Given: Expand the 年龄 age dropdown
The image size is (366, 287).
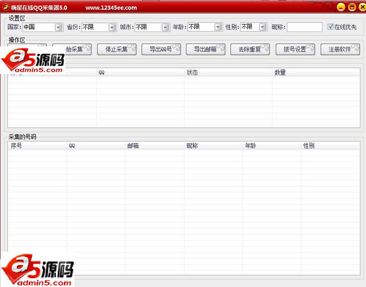Looking at the screenshot, I should pos(218,27).
